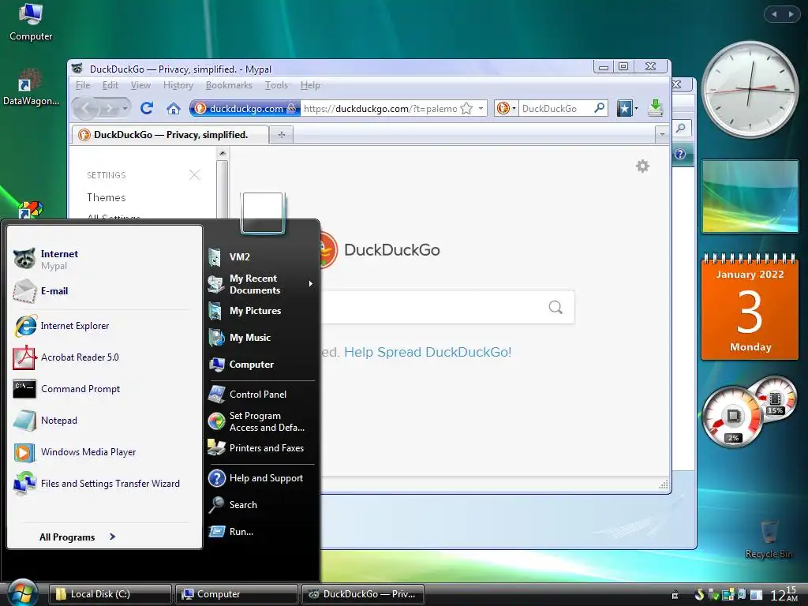Open the DataWagon desktop shortcut
Image resolution: width=808 pixels, height=606 pixels.
(31, 87)
